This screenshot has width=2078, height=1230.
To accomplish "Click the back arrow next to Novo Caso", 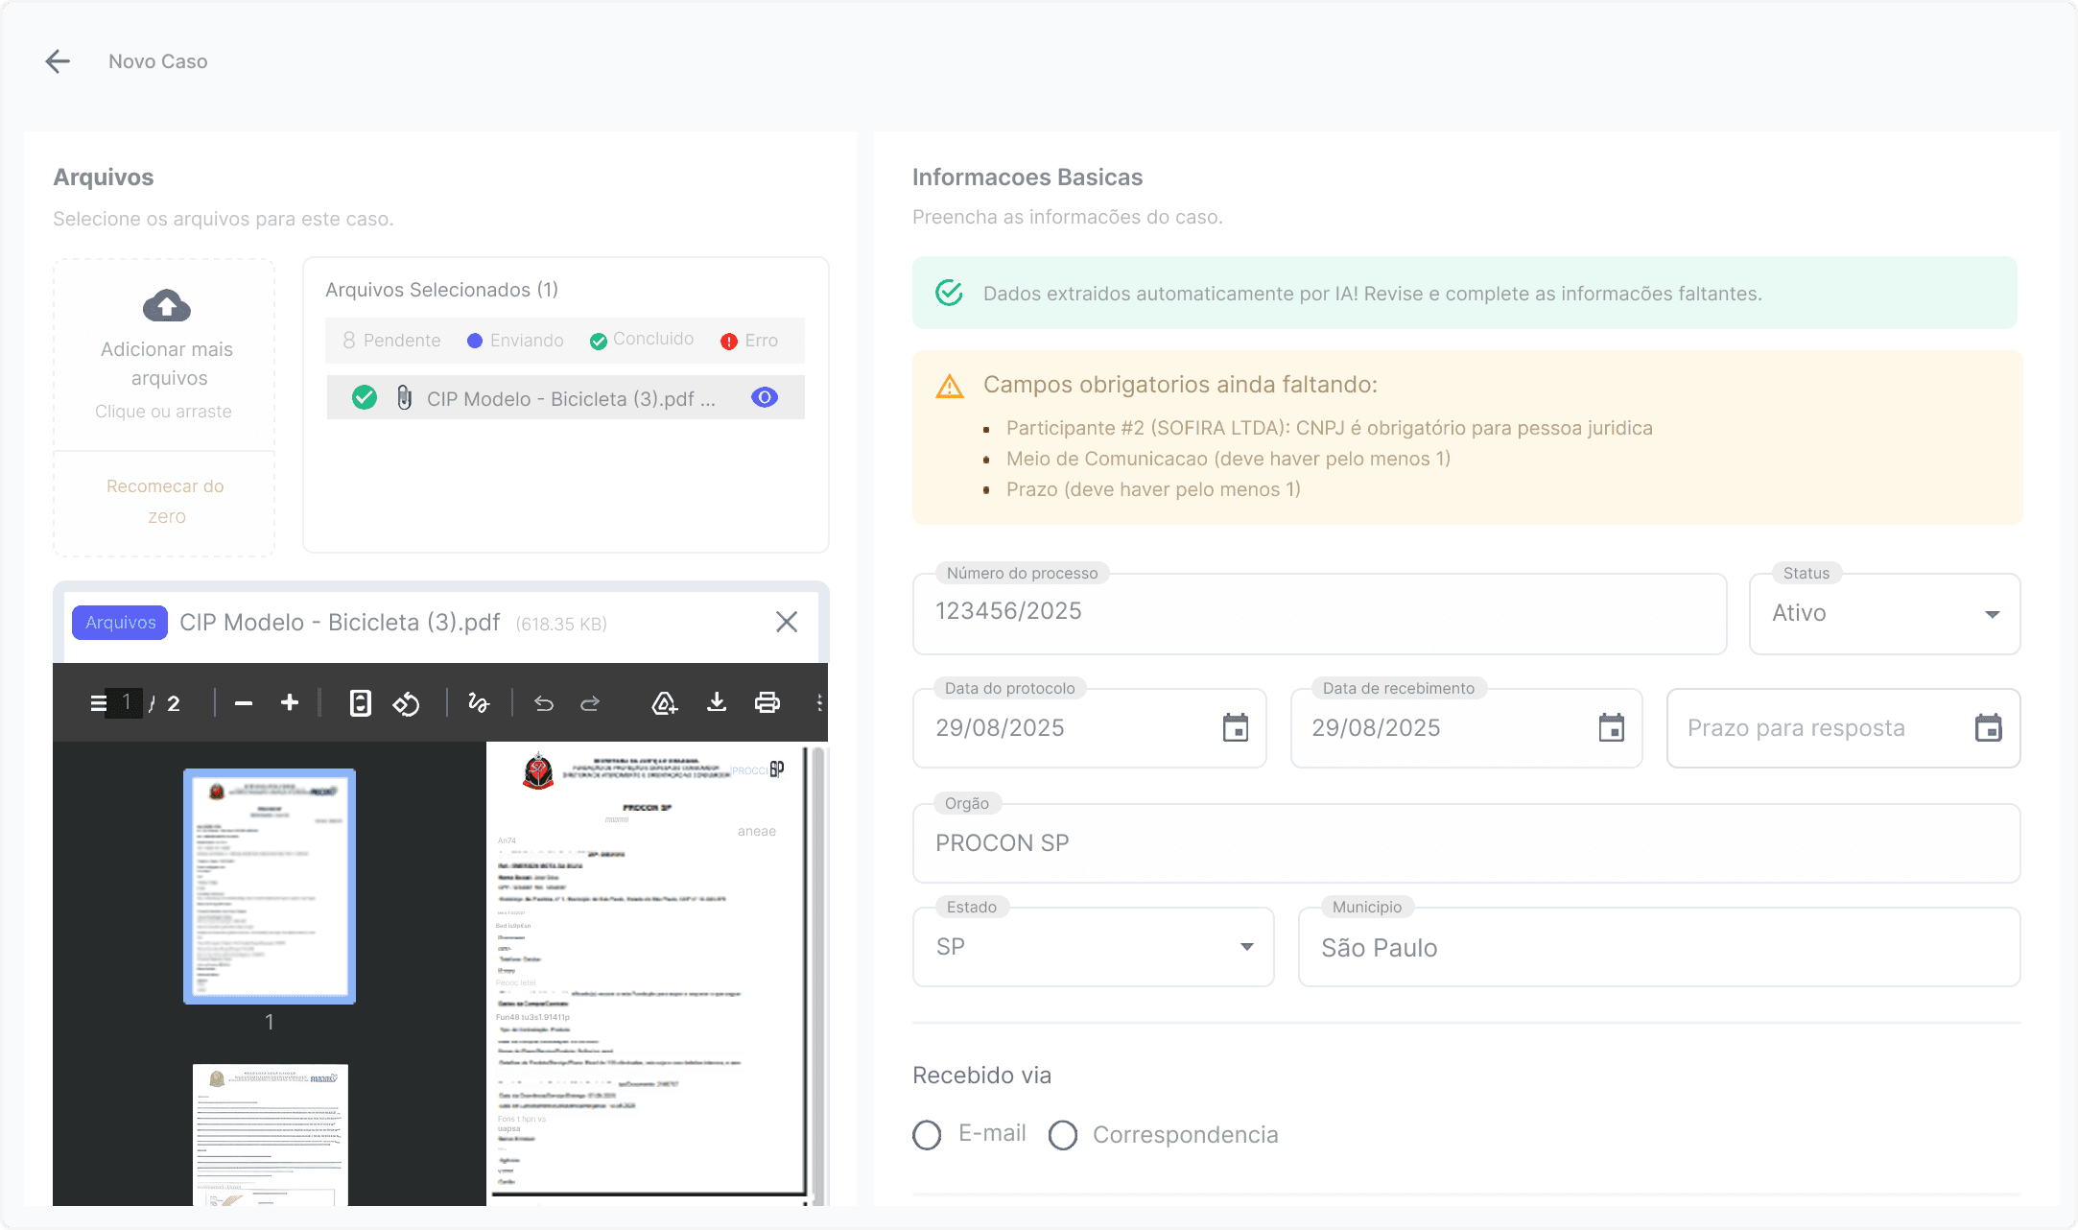I will coord(58,61).
